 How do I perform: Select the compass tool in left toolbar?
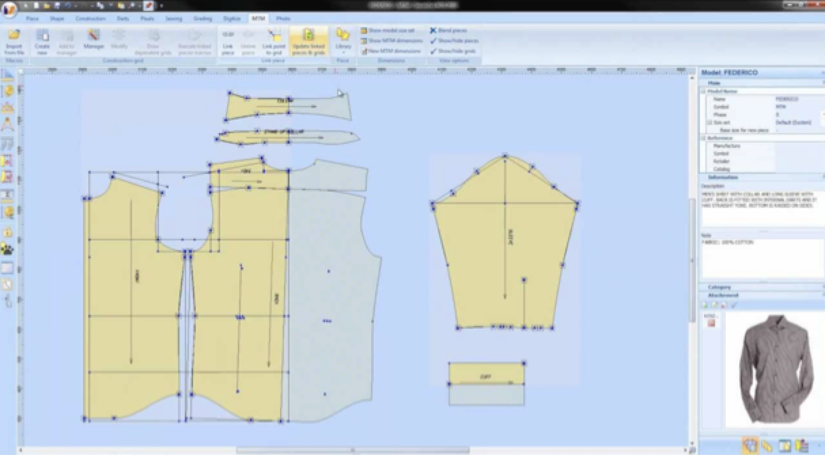pos(7,124)
